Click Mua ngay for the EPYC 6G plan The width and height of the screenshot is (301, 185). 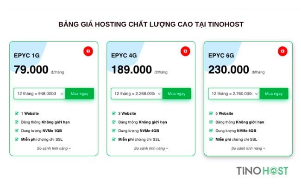coord(274,93)
